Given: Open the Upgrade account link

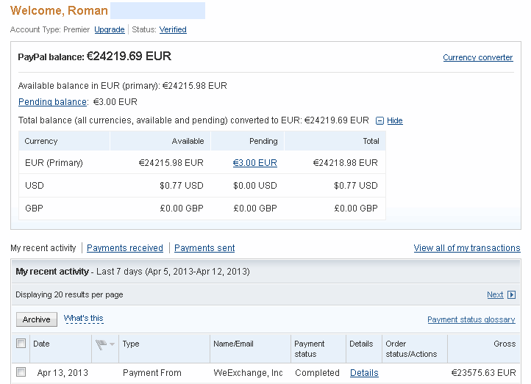Looking at the screenshot, I should pyautogui.click(x=110, y=29).
